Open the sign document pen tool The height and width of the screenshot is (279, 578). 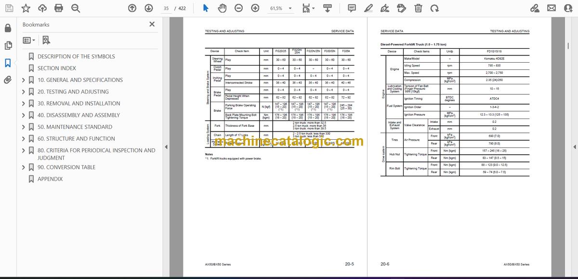pyautogui.click(x=385, y=8)
